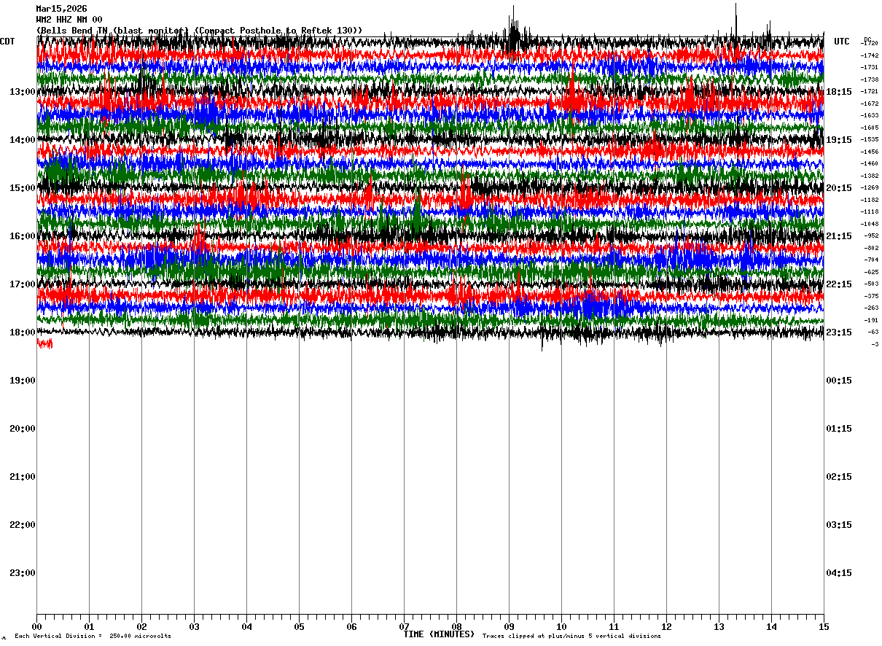882x646 pixels.
Task: Click minute tick label 14 on axis
Action: coord(771,626)
